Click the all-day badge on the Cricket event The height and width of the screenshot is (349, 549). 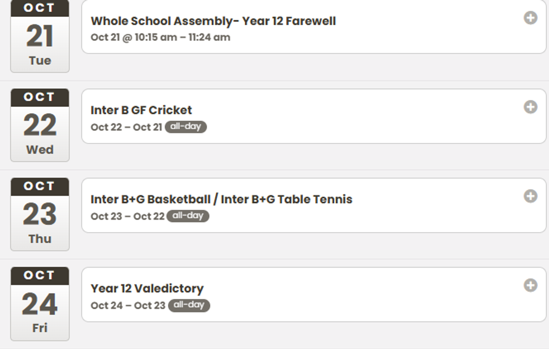pos(186,127)
